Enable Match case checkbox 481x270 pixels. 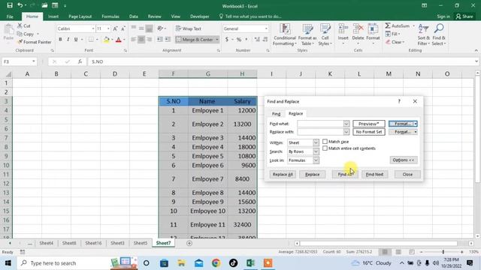click(x=325, y=142)
